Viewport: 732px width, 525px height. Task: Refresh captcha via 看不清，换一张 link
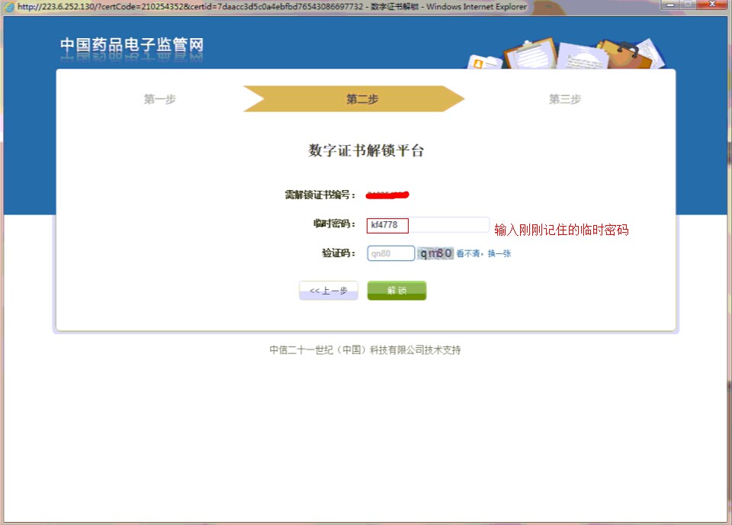tap(483, 253)
